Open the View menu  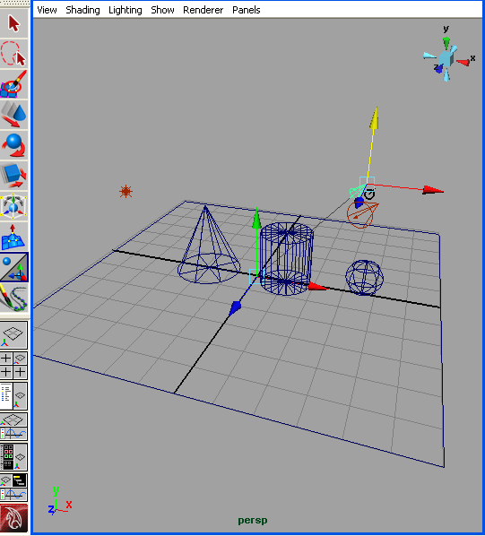(47, 10)
